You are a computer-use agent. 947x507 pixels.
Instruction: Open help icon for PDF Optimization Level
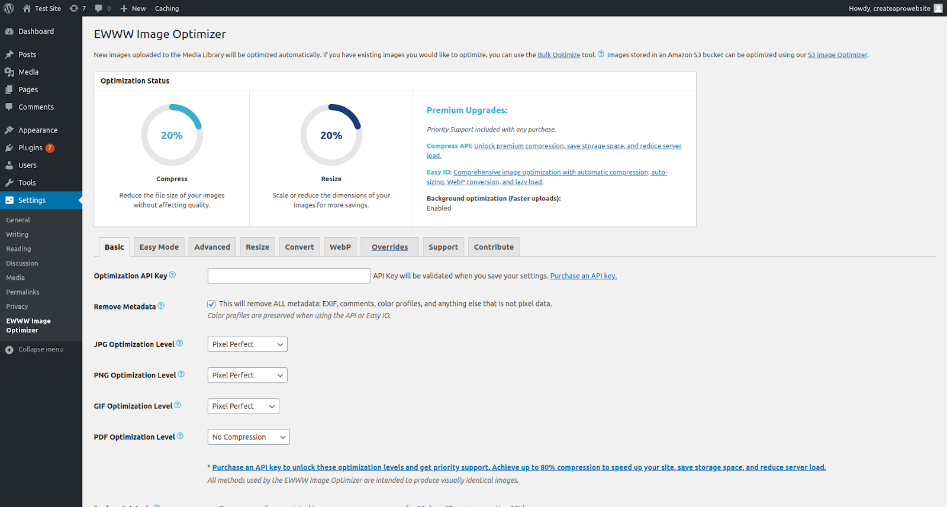tap(180, 436)
